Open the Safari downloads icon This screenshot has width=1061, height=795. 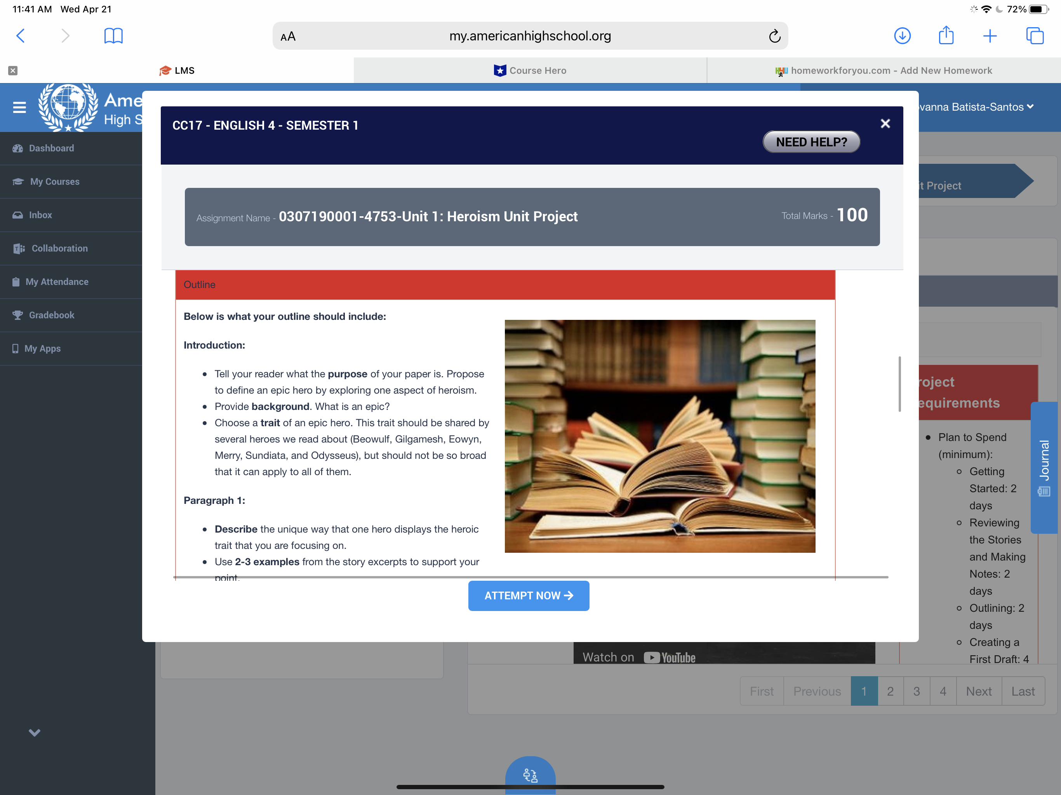[902, 35]
